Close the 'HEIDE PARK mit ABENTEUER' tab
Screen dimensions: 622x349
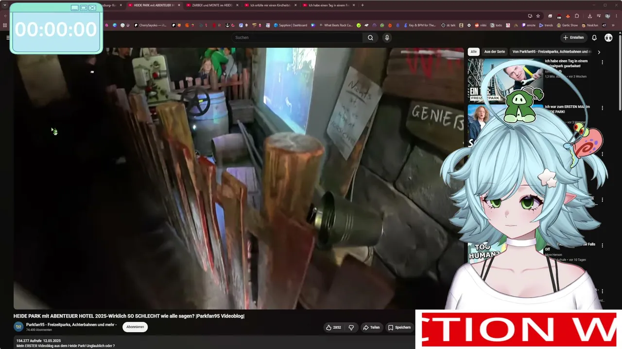point(179,5)
